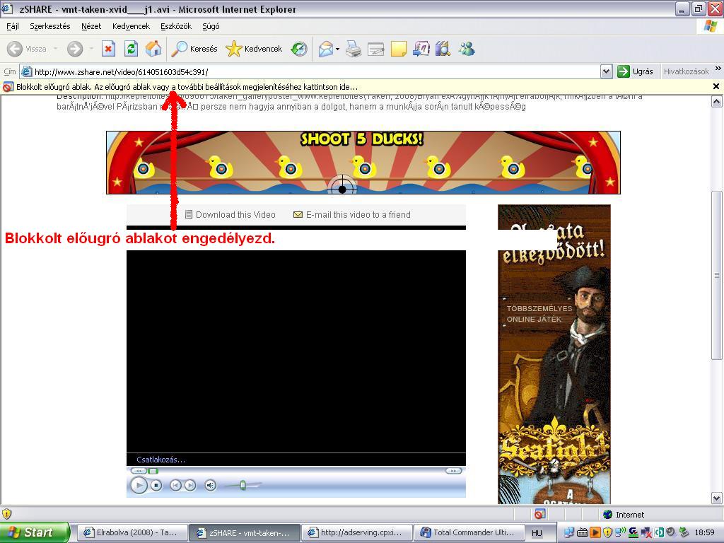Image resolution: width=724 pixels, height=543 pixels.
Task: Click E-mail this video to a friend
Action: coord(358,215)
